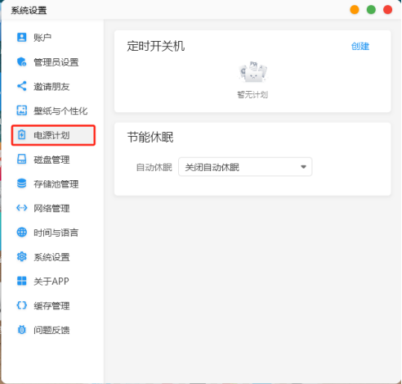Open 磁盘管理 using its disk icon
Viewport: 402px width, 384px height.
coord(22,159)
